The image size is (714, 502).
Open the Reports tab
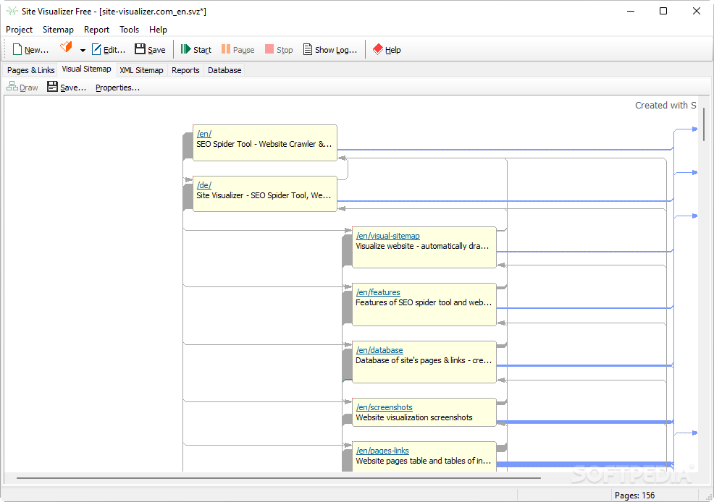click(185, 70)
